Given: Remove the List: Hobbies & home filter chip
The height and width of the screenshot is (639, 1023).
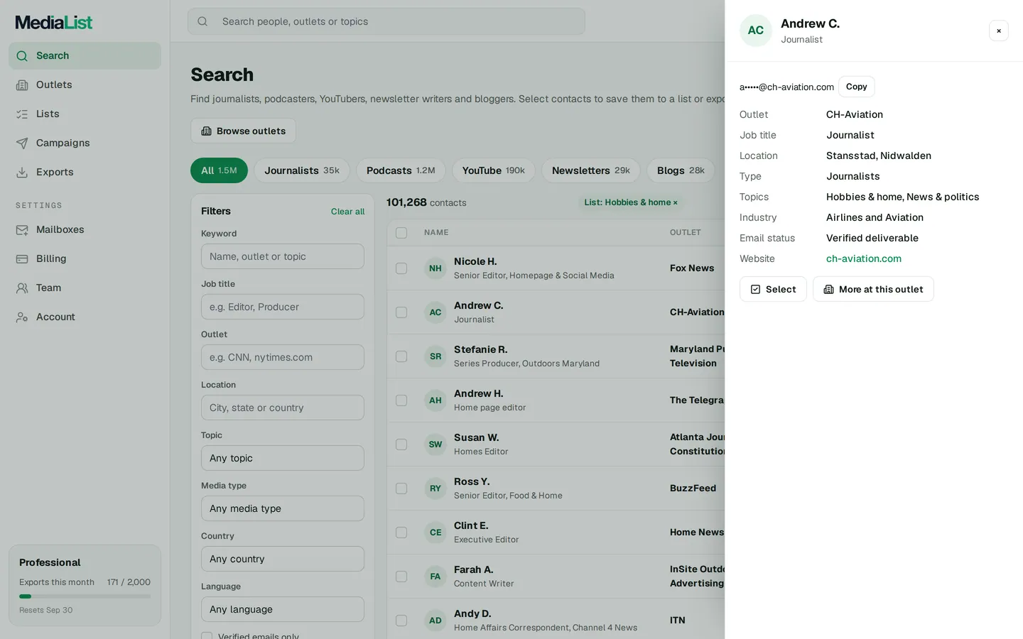Looking at the screenshot, I should (675, 202).
